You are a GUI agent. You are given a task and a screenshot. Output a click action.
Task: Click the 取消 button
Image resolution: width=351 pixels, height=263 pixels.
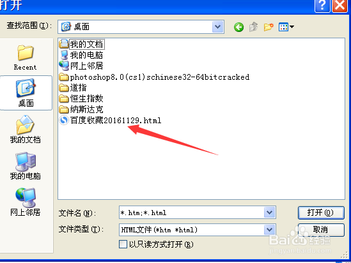[x=321, y=230]
